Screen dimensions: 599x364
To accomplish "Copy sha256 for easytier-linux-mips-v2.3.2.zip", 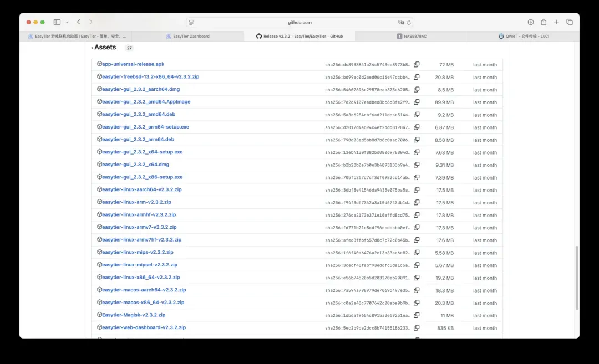I will point(417,253).
